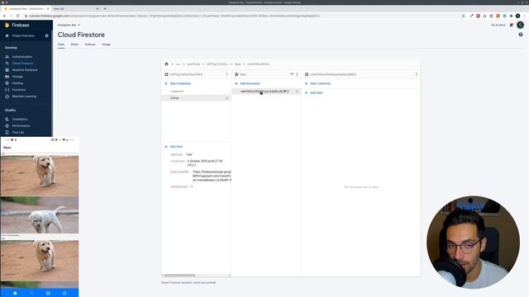Click the Functions icon in sidebar
Viewport: 529px width, 297px height.
(x=7, y=90)
